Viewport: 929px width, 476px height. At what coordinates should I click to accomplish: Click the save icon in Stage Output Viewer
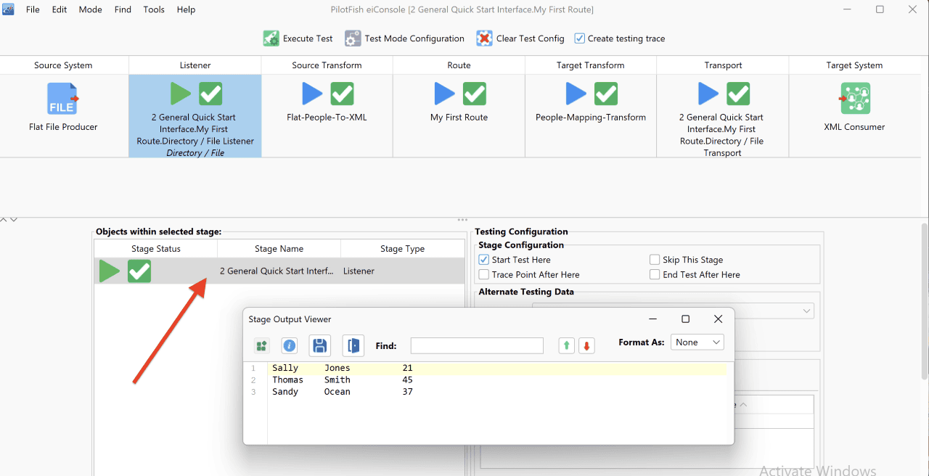320,346
